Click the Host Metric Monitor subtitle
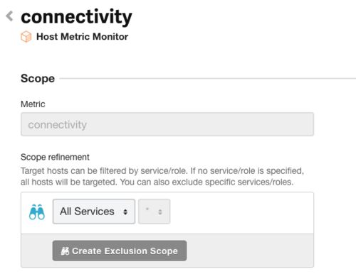 point(82,37)
